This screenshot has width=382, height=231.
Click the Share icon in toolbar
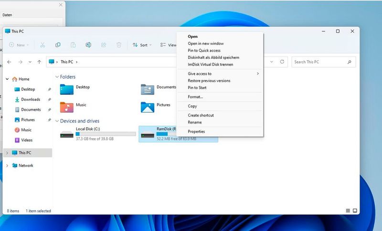point(104,45)
